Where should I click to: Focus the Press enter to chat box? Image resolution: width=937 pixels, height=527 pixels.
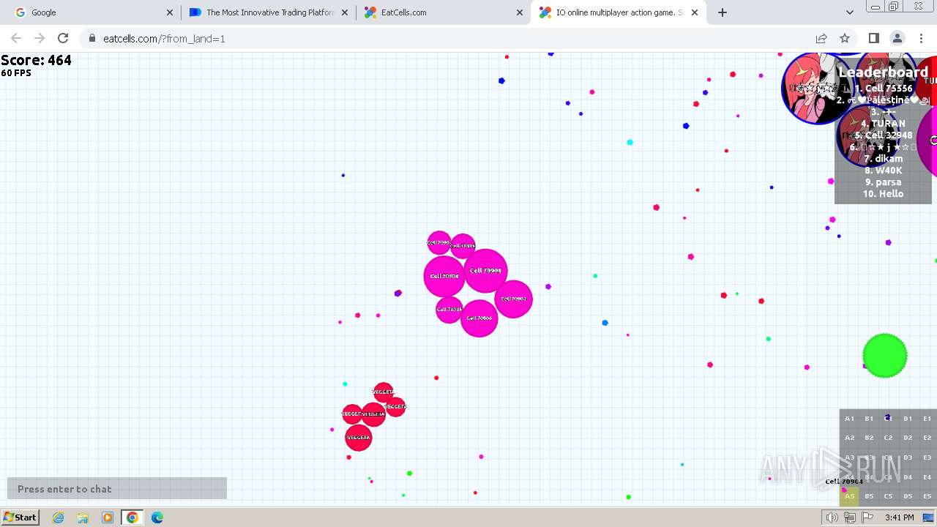[117, 488]
